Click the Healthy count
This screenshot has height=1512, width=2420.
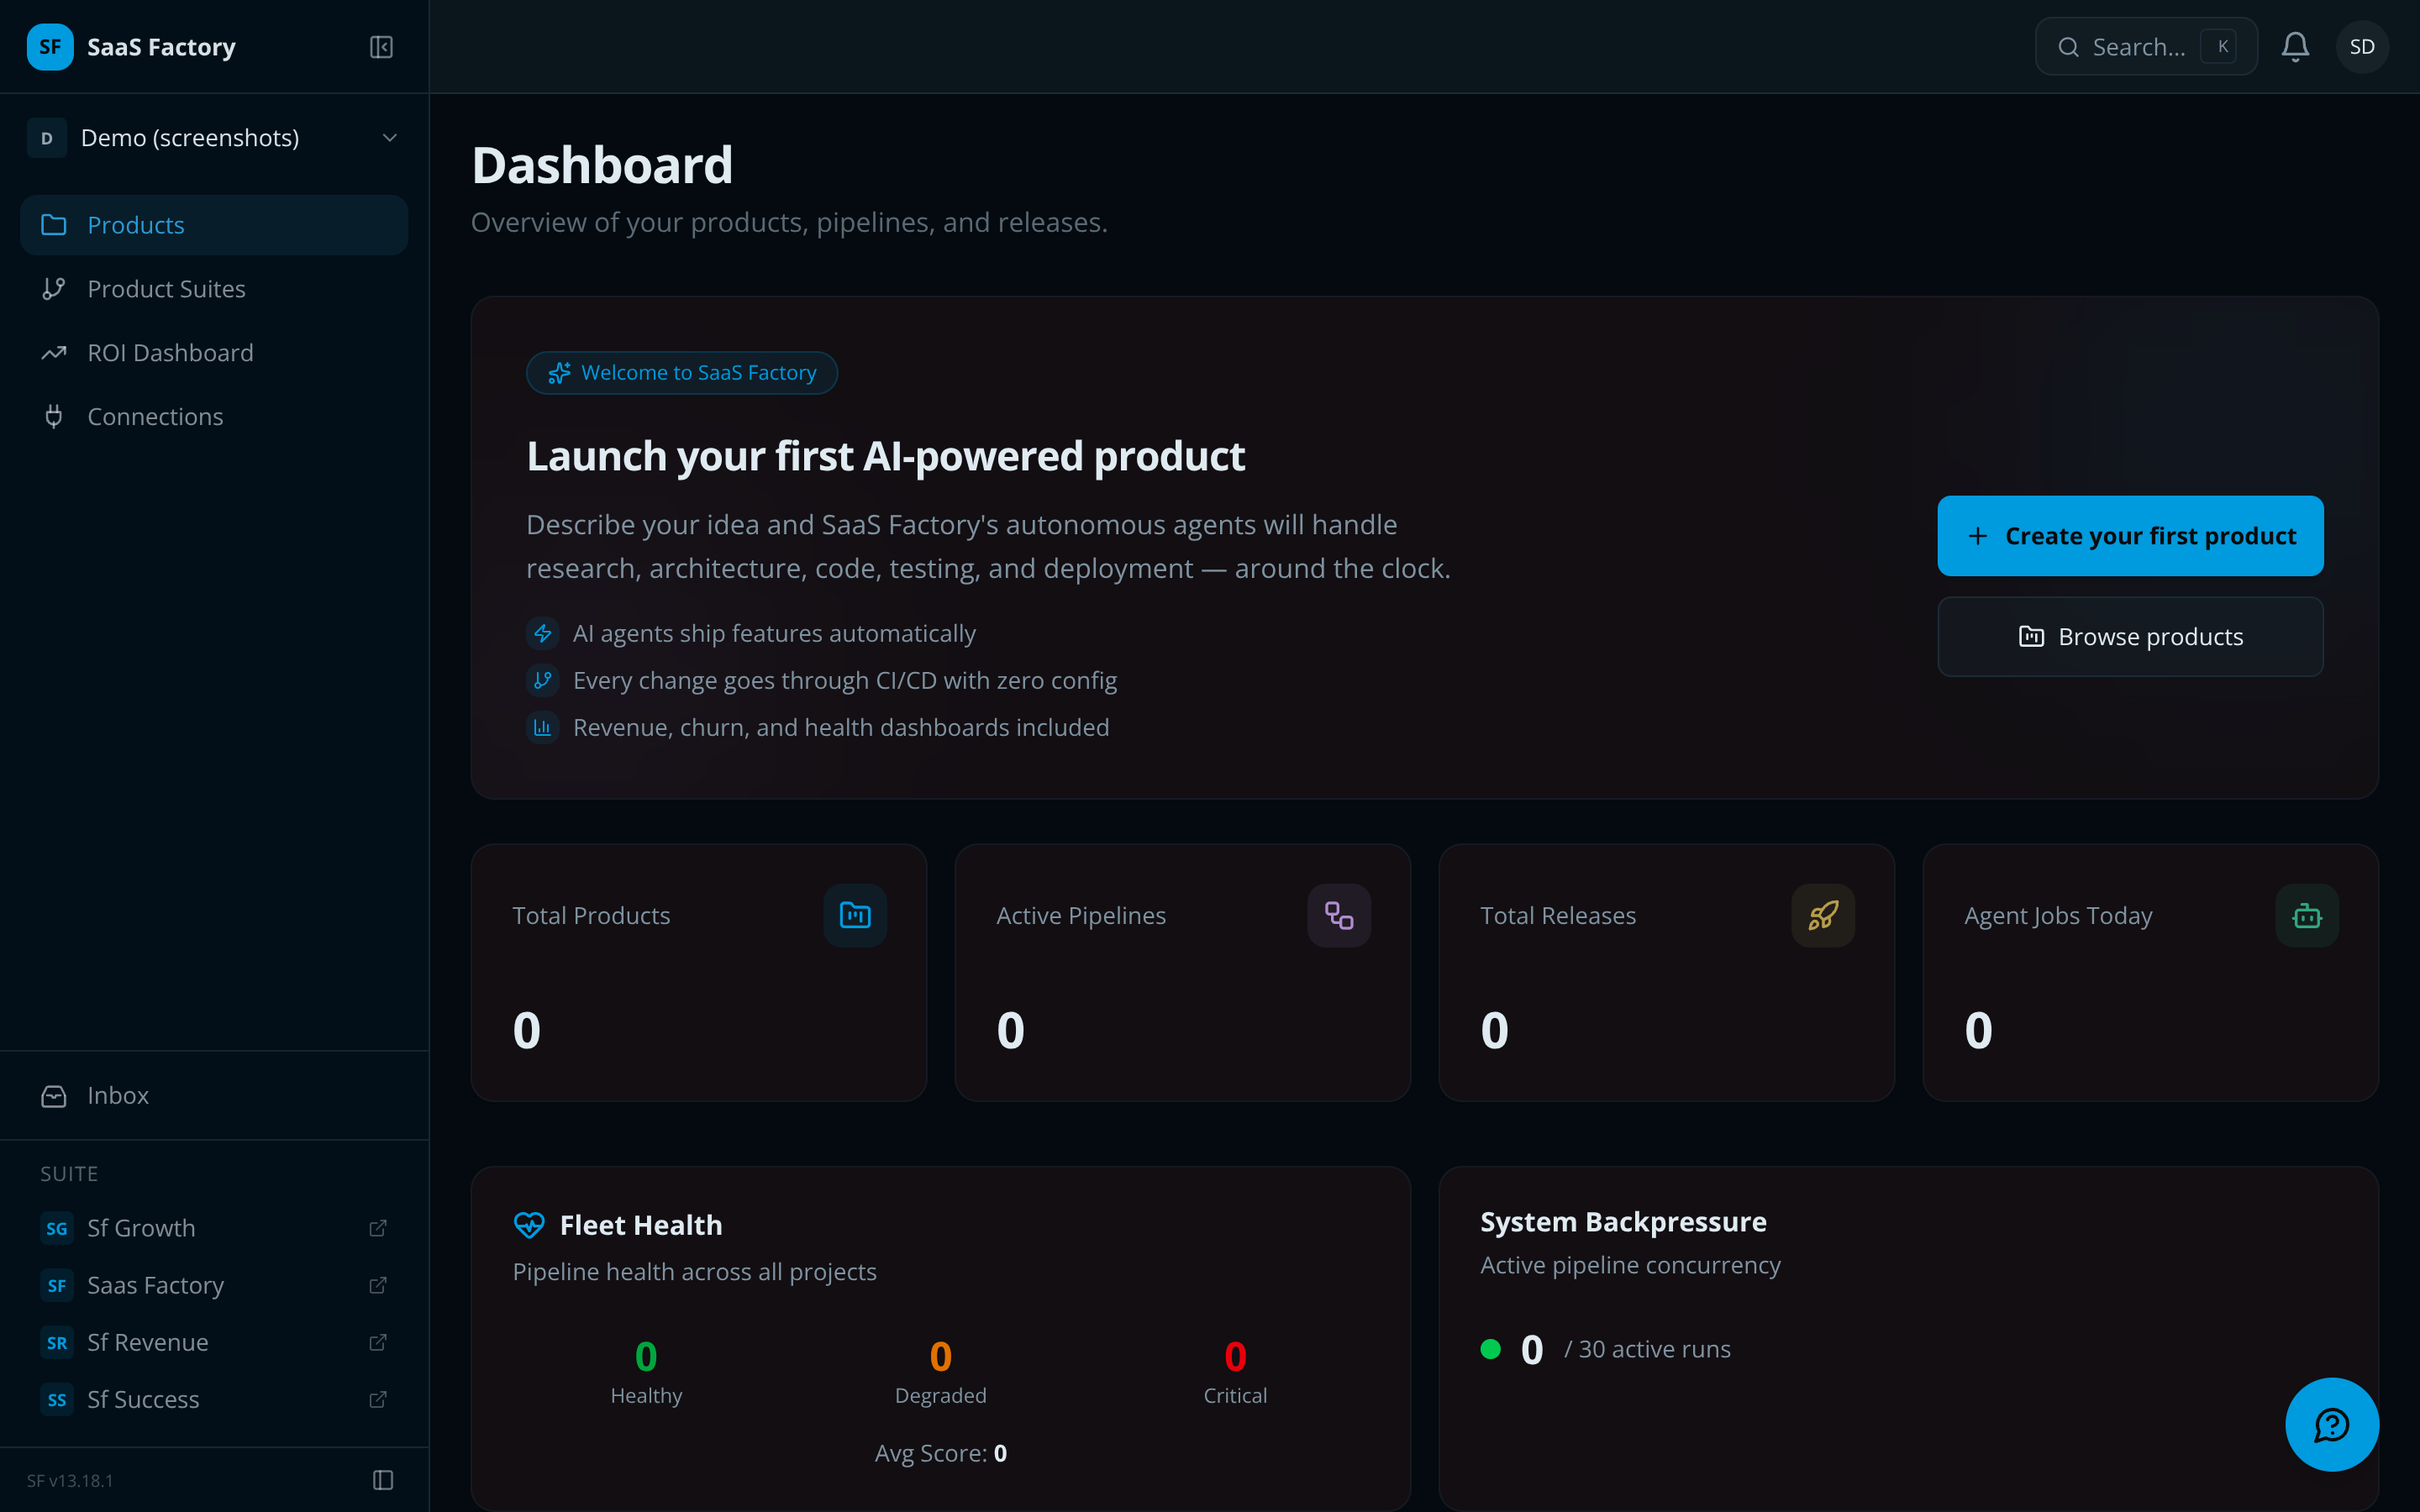pyautogui.click(x=646, y=1357)
